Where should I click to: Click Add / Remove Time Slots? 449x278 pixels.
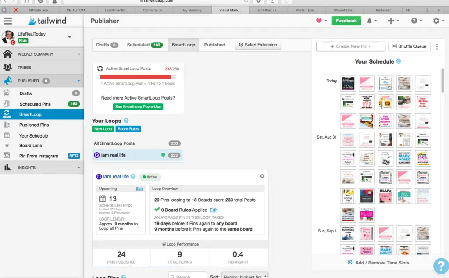pyautogui.click(x=382, y=263)
